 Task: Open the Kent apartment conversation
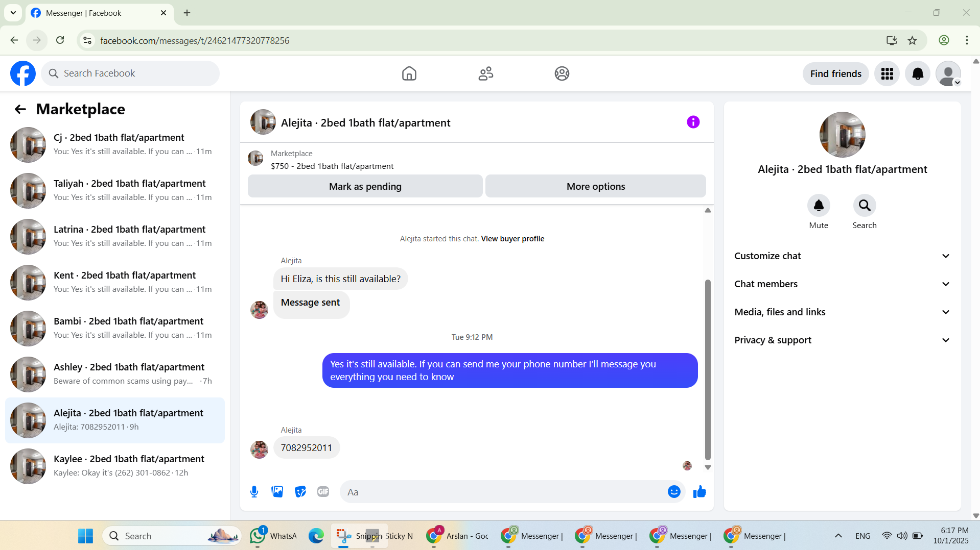(115, 283)
